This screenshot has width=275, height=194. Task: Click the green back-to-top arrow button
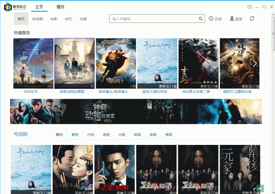point(260,189)
